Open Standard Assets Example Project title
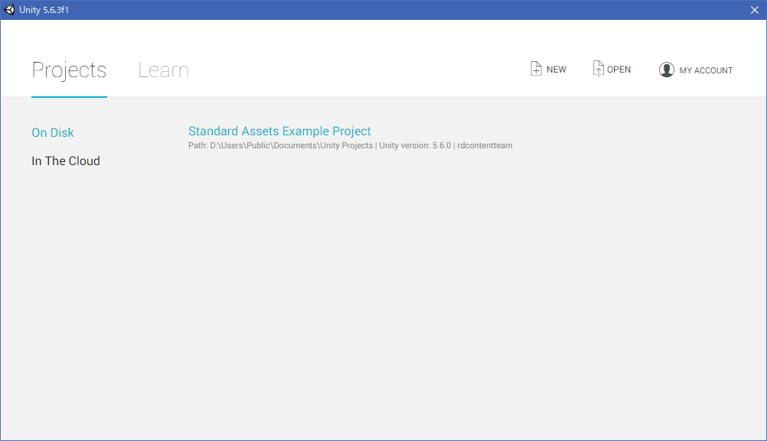767x441 pixels. pyautogui.click(x=279, y=131)
